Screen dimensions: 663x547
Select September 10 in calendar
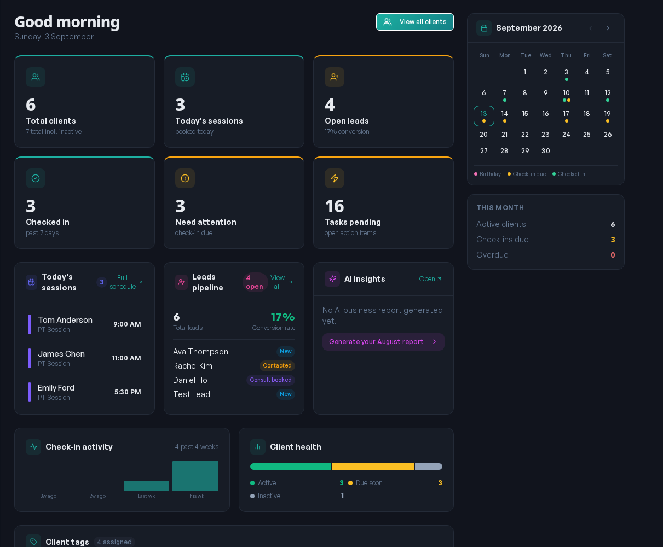point(567,95)
